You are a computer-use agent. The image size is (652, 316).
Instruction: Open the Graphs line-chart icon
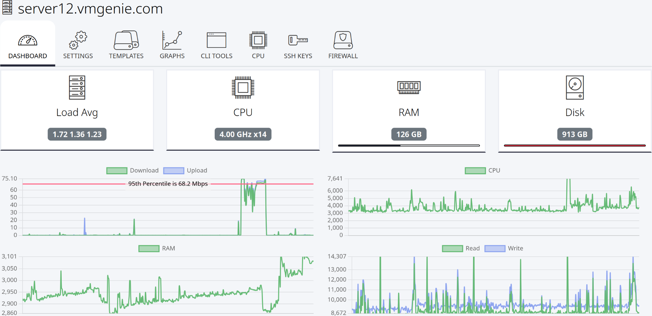[x=172, y=40]
